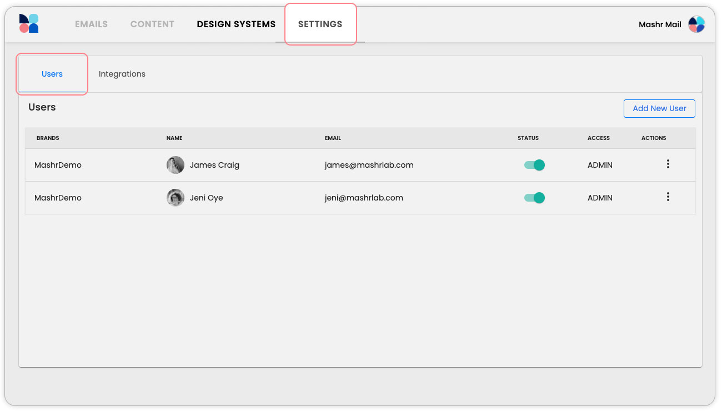Select the Users sub-tab
Image resolution: width=722 pixels, height=411 pixels.
pos(52,74)
